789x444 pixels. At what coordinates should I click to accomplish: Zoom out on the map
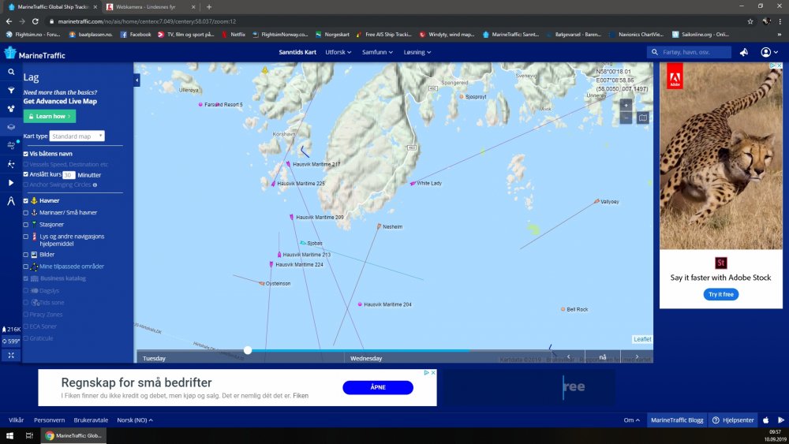(x=626, y=118)
